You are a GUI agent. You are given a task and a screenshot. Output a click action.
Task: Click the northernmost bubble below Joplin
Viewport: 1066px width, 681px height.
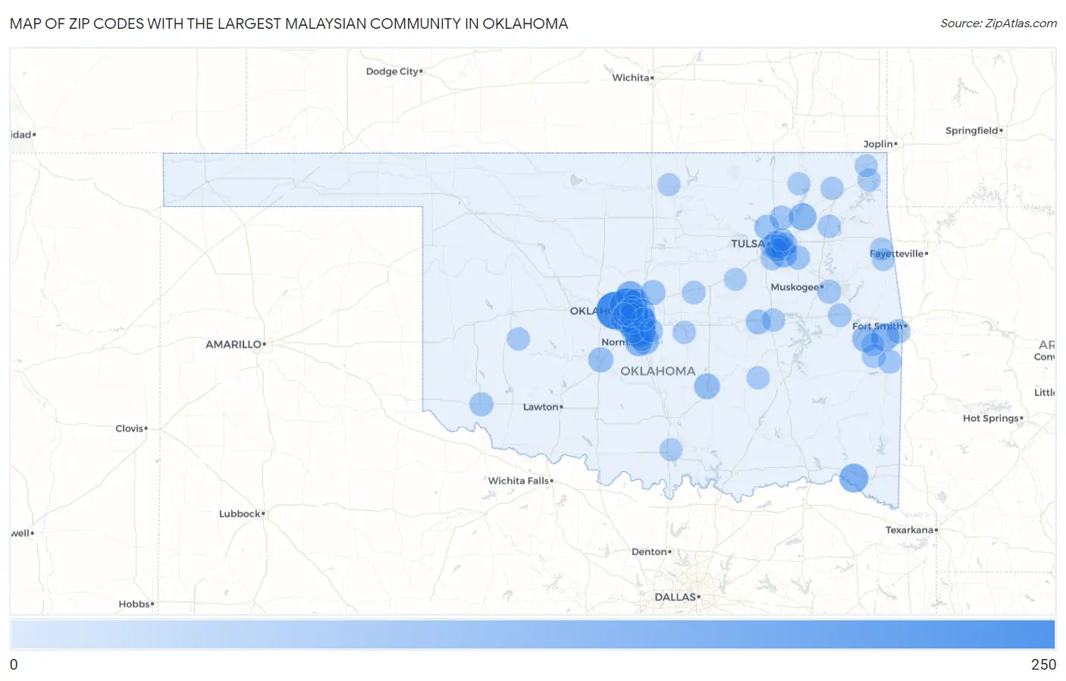pyautogui.click(x=867, y=165)
